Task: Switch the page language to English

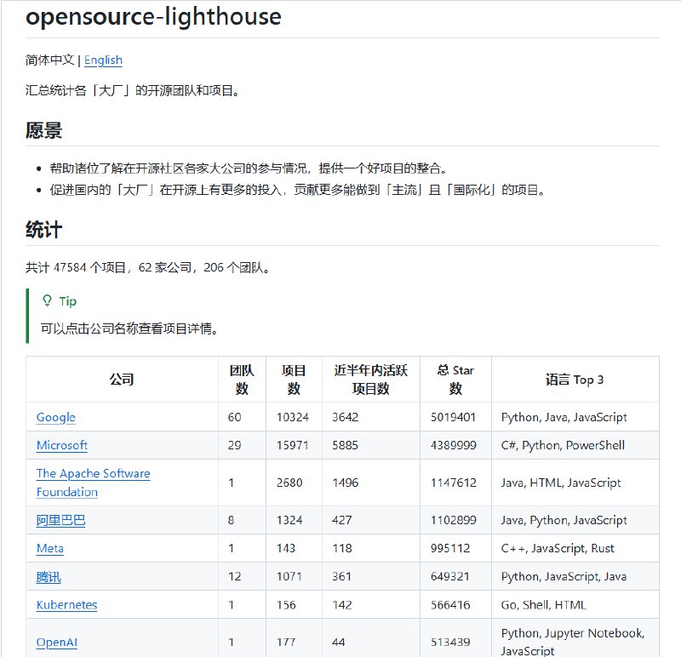Action: [103, 60]
